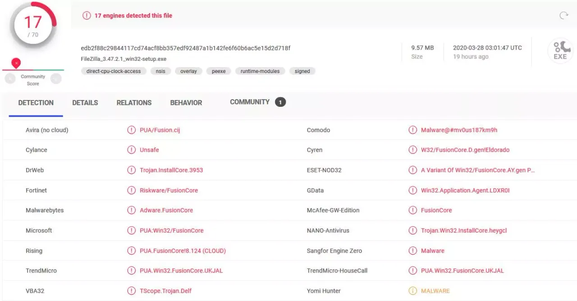577x301 pixels.
Task: Click the community score marker pin
Action: point(16,63)
